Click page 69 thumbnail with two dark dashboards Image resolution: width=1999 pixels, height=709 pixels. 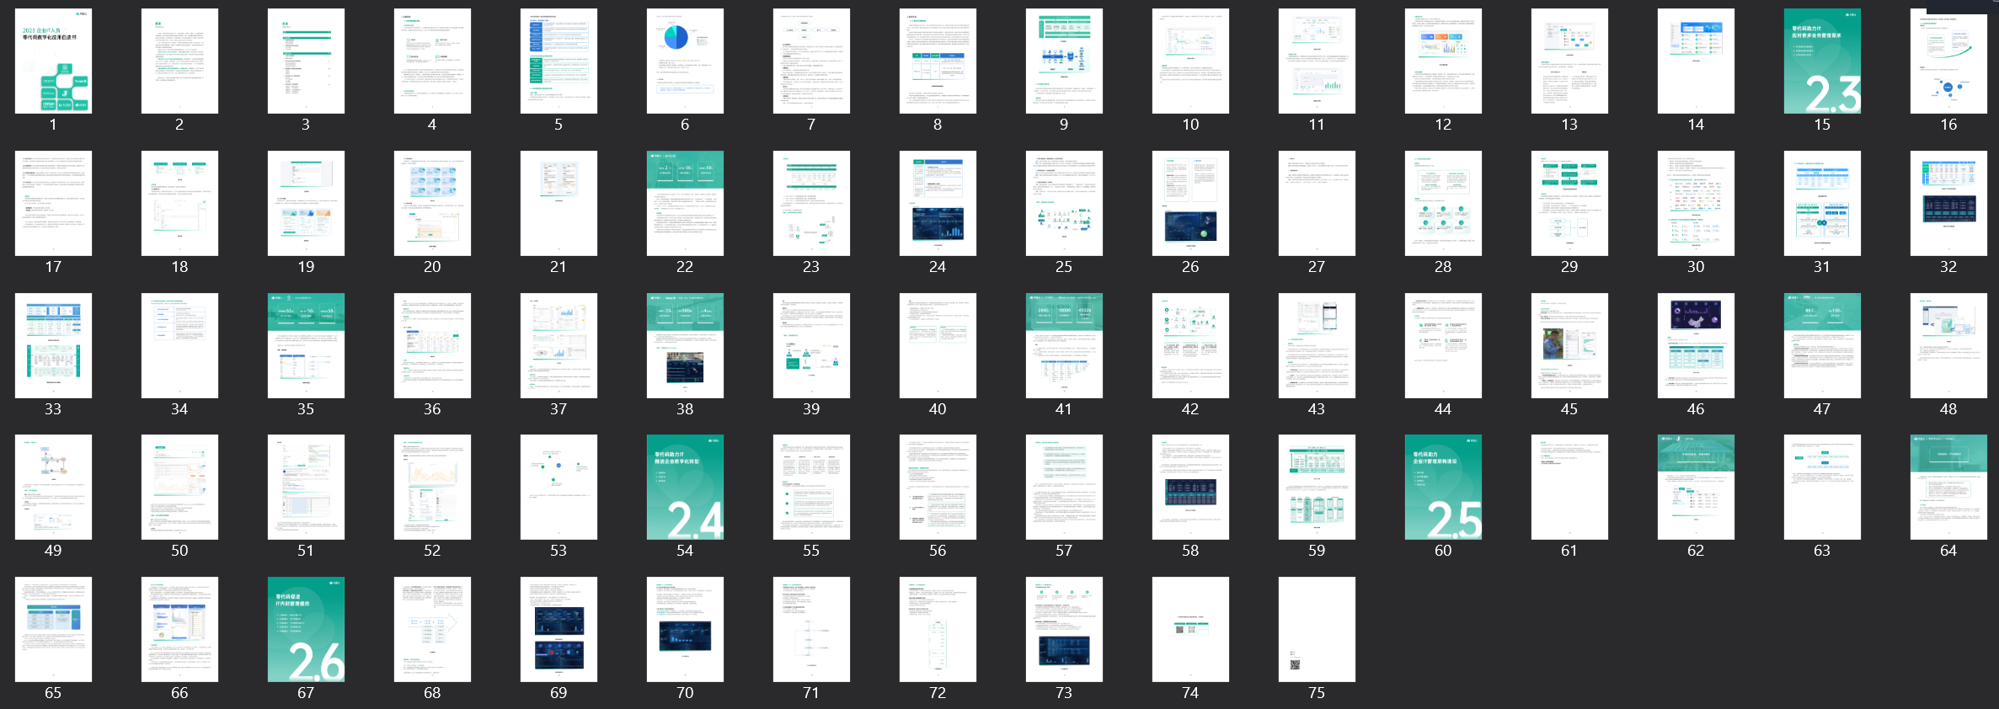point(559,629)
